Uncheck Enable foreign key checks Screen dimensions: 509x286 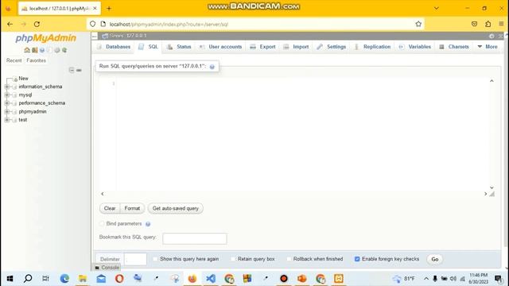pyautogui.click(x=357, y=259)
